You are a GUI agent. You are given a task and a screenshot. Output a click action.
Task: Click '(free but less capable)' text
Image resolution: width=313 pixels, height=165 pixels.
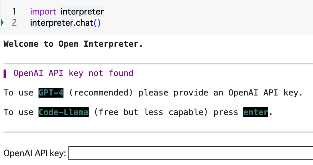151,112
